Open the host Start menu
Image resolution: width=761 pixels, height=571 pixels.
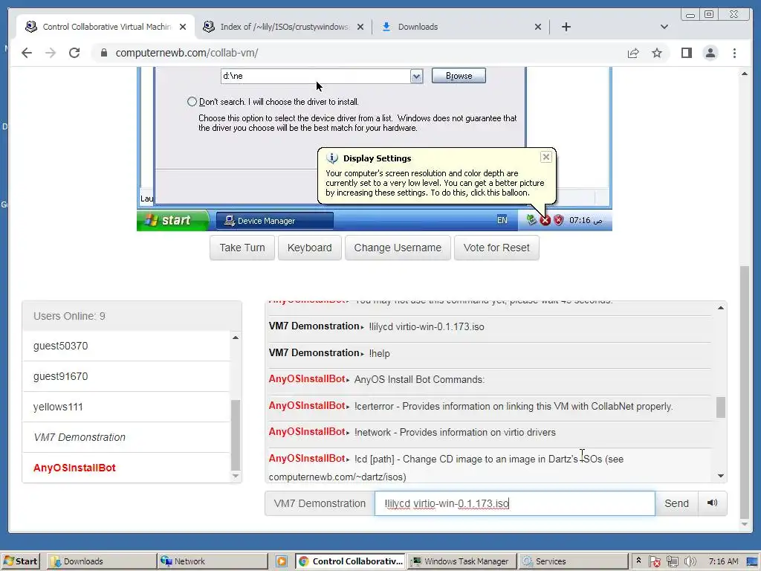20,561
